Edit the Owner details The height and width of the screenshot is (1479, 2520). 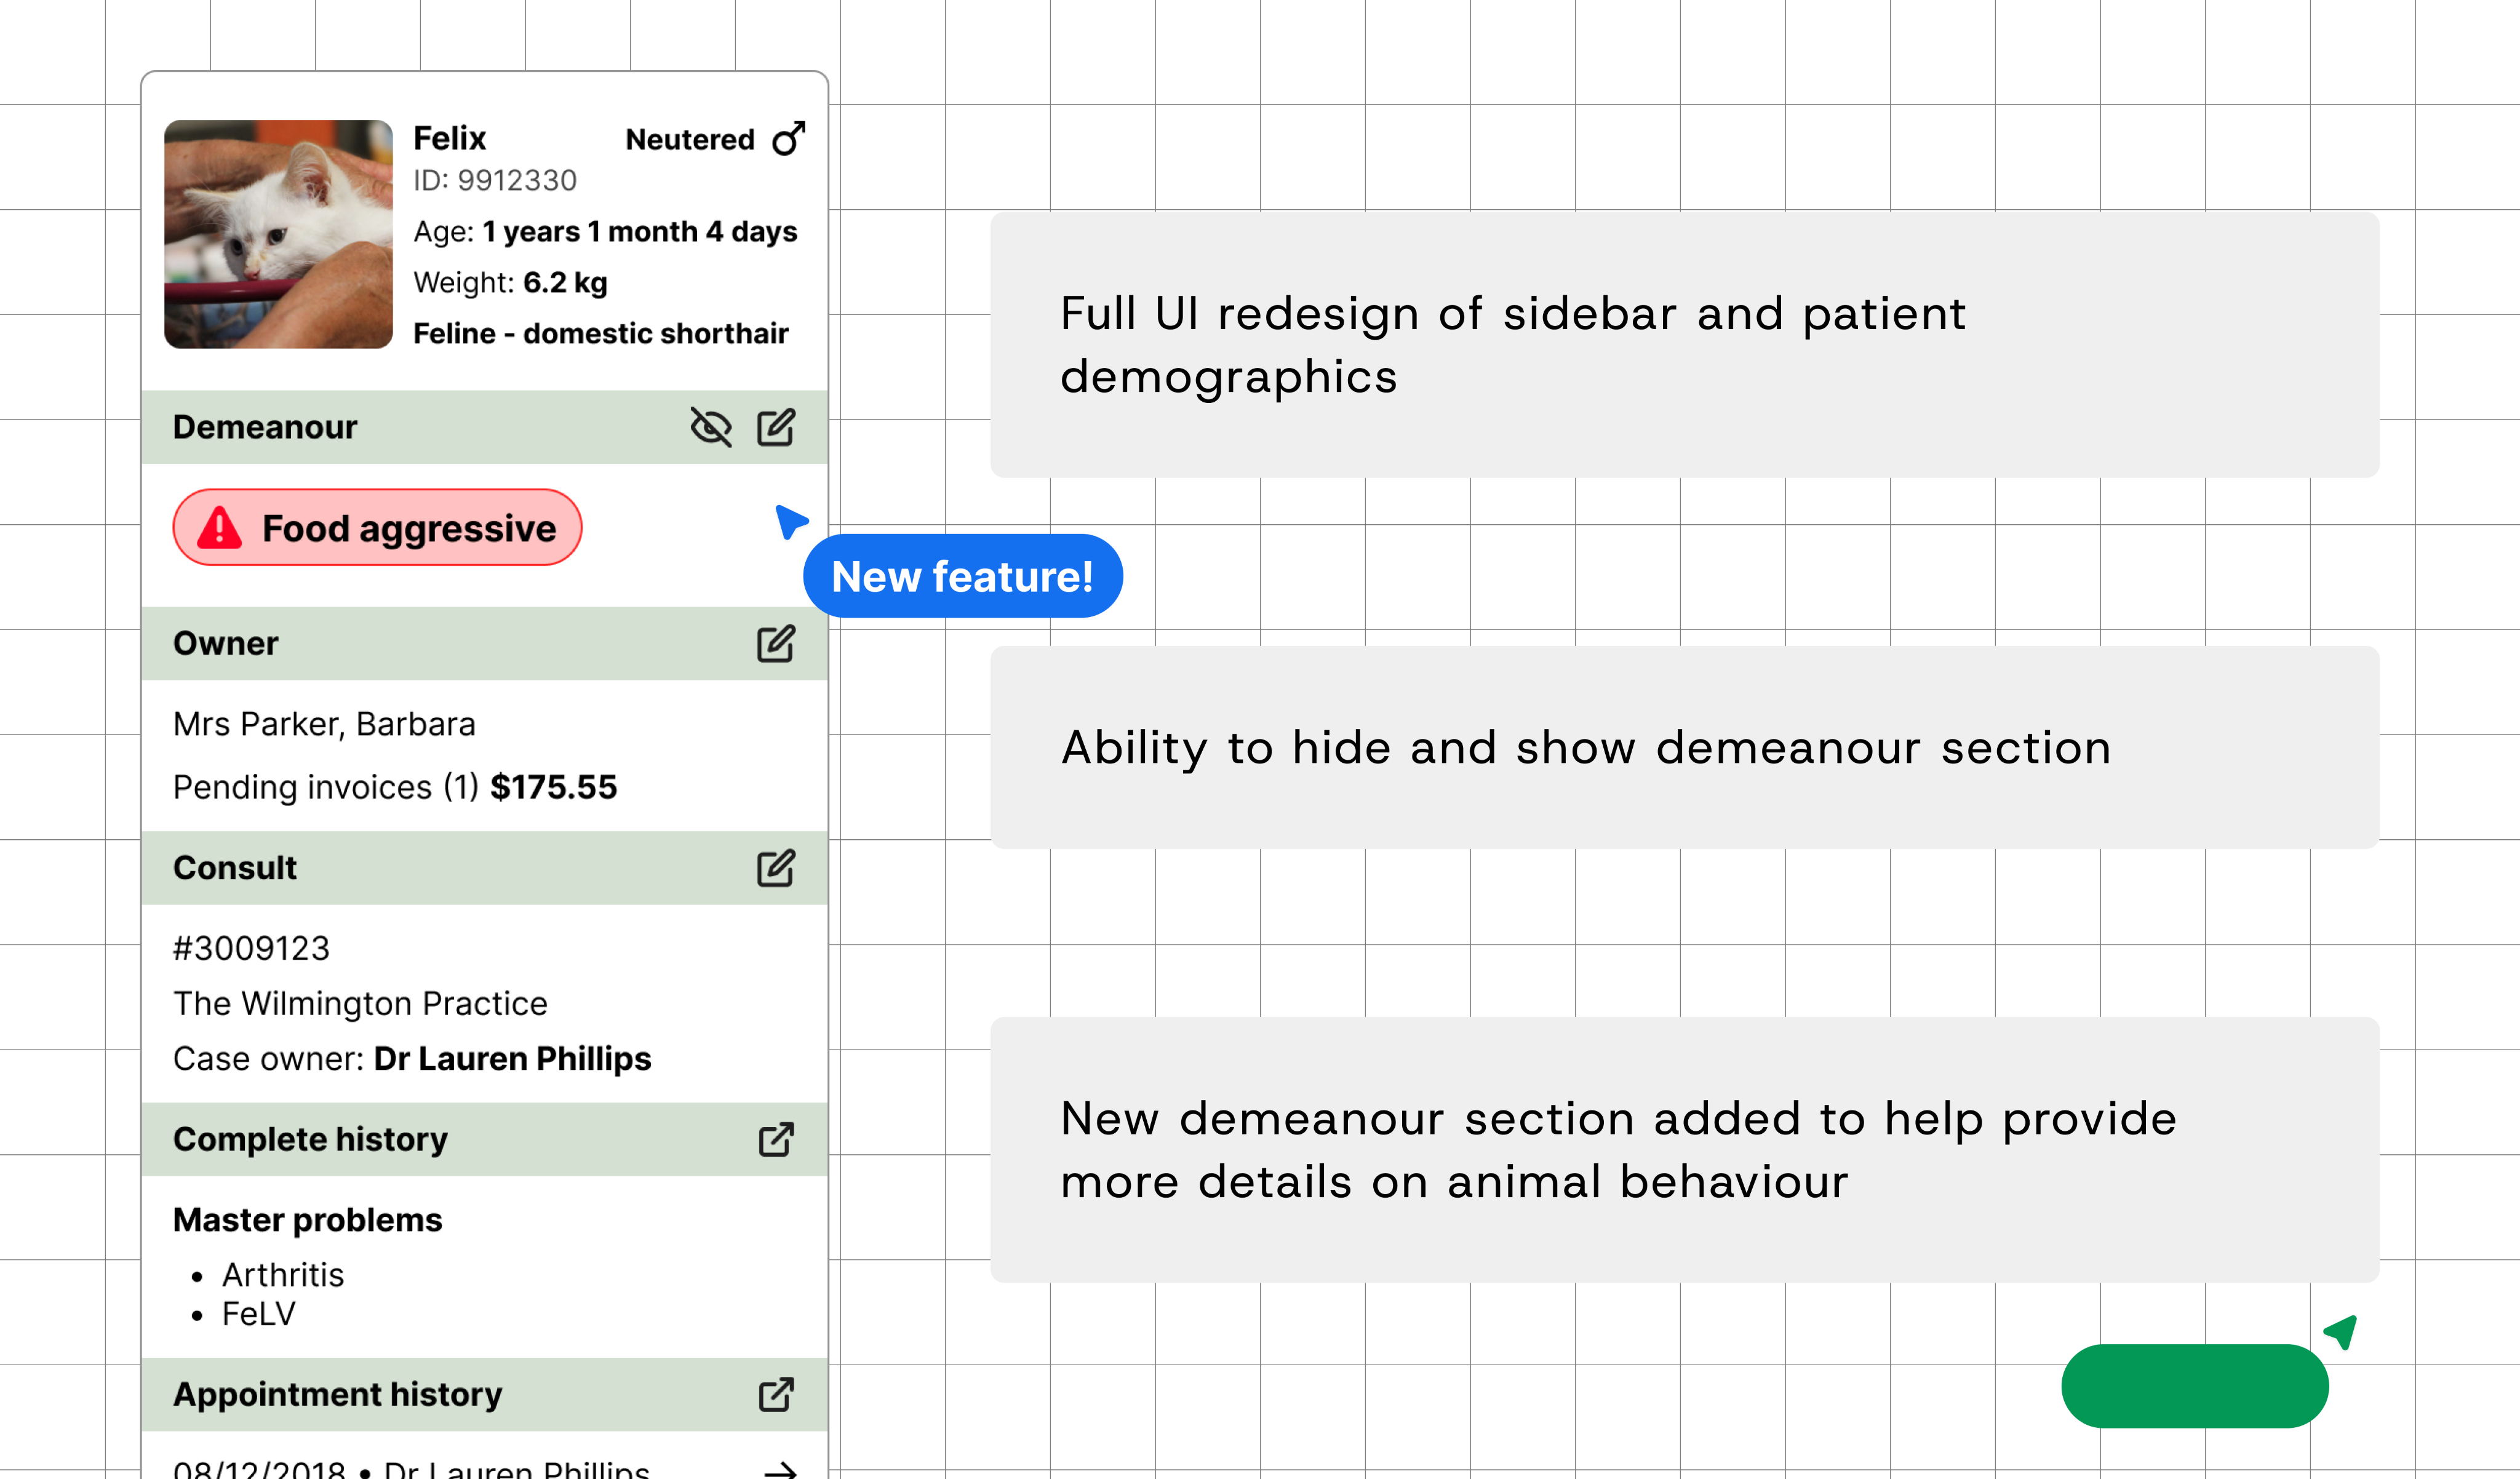[x=776, y=644]
